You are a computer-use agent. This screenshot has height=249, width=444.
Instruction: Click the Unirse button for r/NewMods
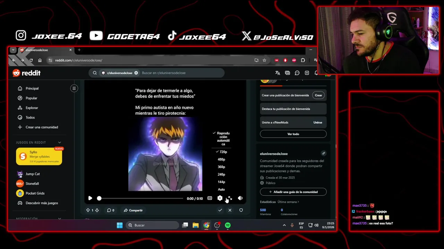318,122
